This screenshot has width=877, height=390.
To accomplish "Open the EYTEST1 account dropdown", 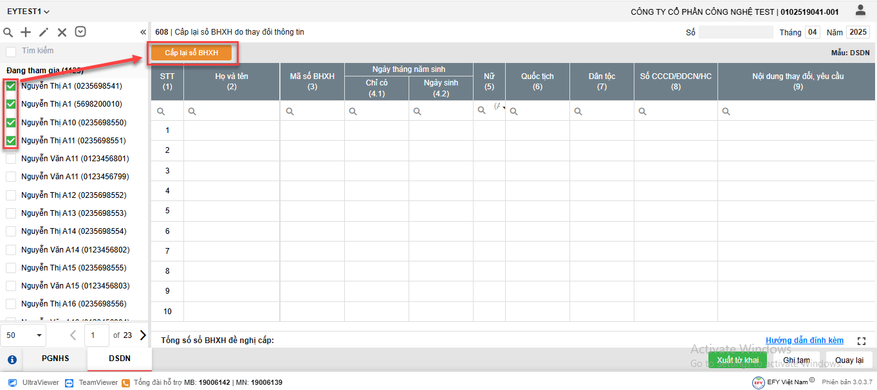I will pyautogui.click(x=28, y=12).
